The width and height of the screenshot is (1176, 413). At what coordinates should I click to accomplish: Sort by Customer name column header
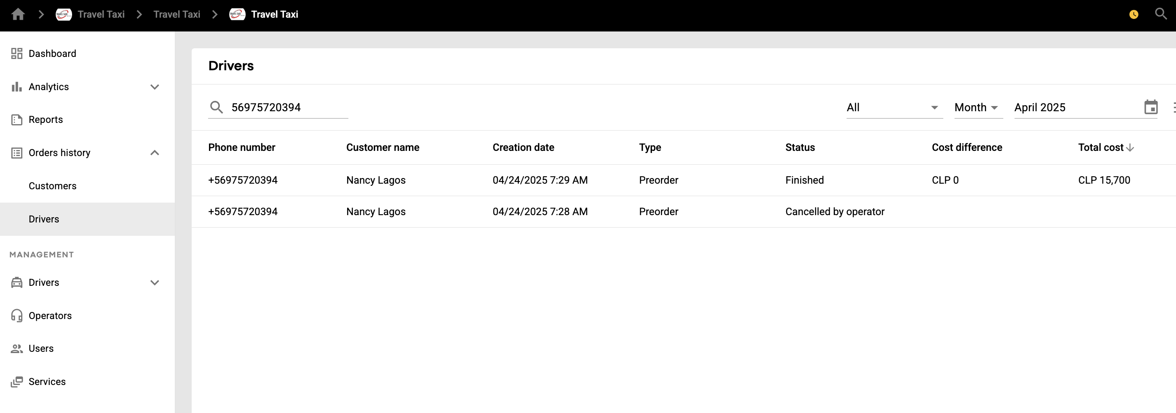(x=383, y=148)
